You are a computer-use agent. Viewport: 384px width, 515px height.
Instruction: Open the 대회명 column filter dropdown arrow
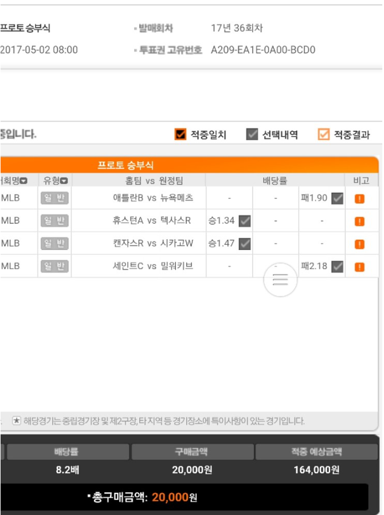[x=23, y=181]
